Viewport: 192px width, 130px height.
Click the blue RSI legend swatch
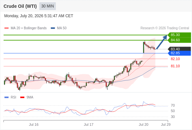pos(7,97)
